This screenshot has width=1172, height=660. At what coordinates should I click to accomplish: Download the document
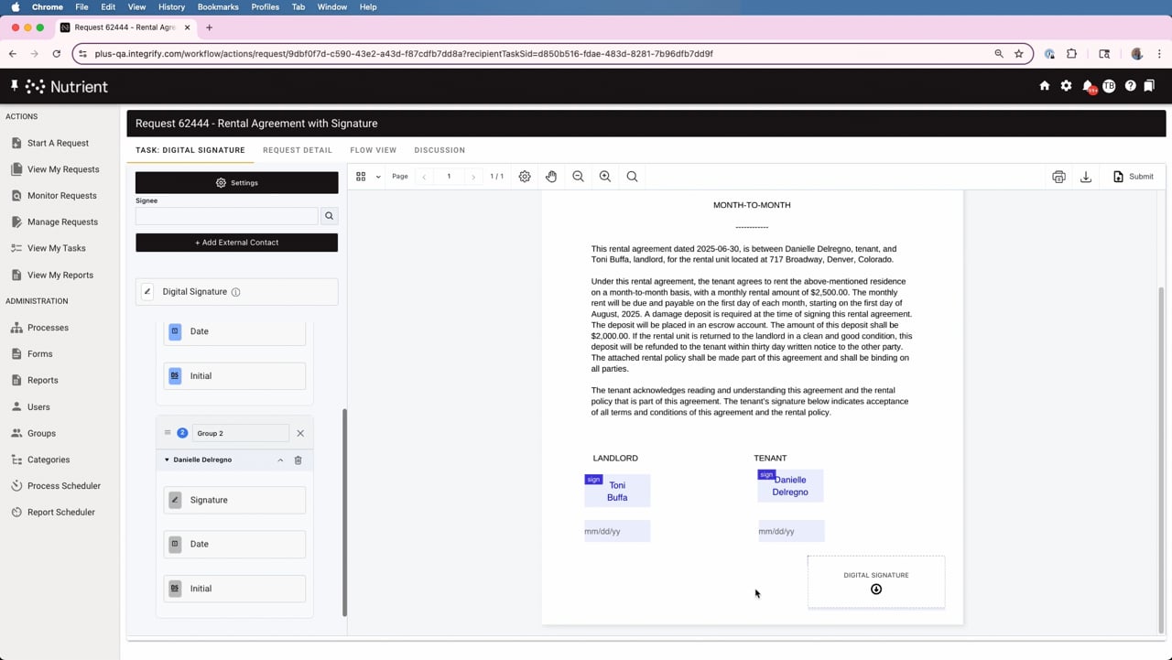pyautogui.click(x=1086, y=177)
